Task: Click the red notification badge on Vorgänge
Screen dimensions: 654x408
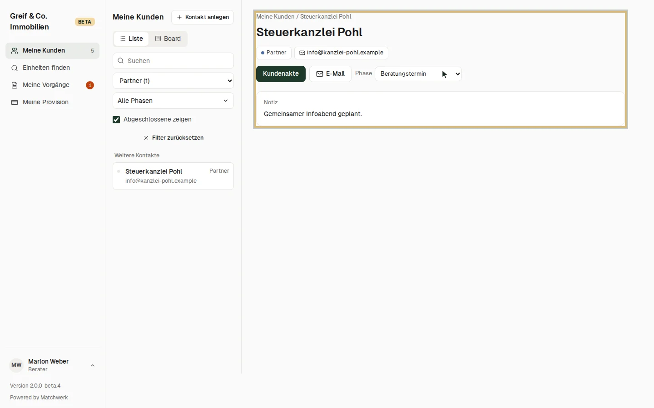Action: 90,85
